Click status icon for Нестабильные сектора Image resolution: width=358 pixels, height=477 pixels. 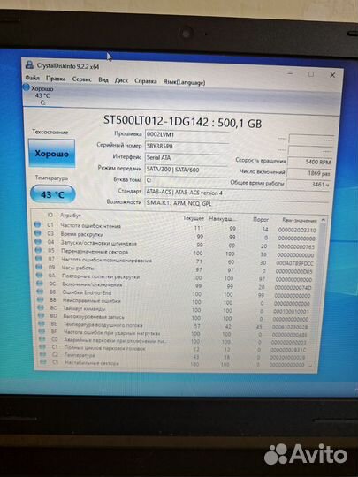click(x=42, y=362)
